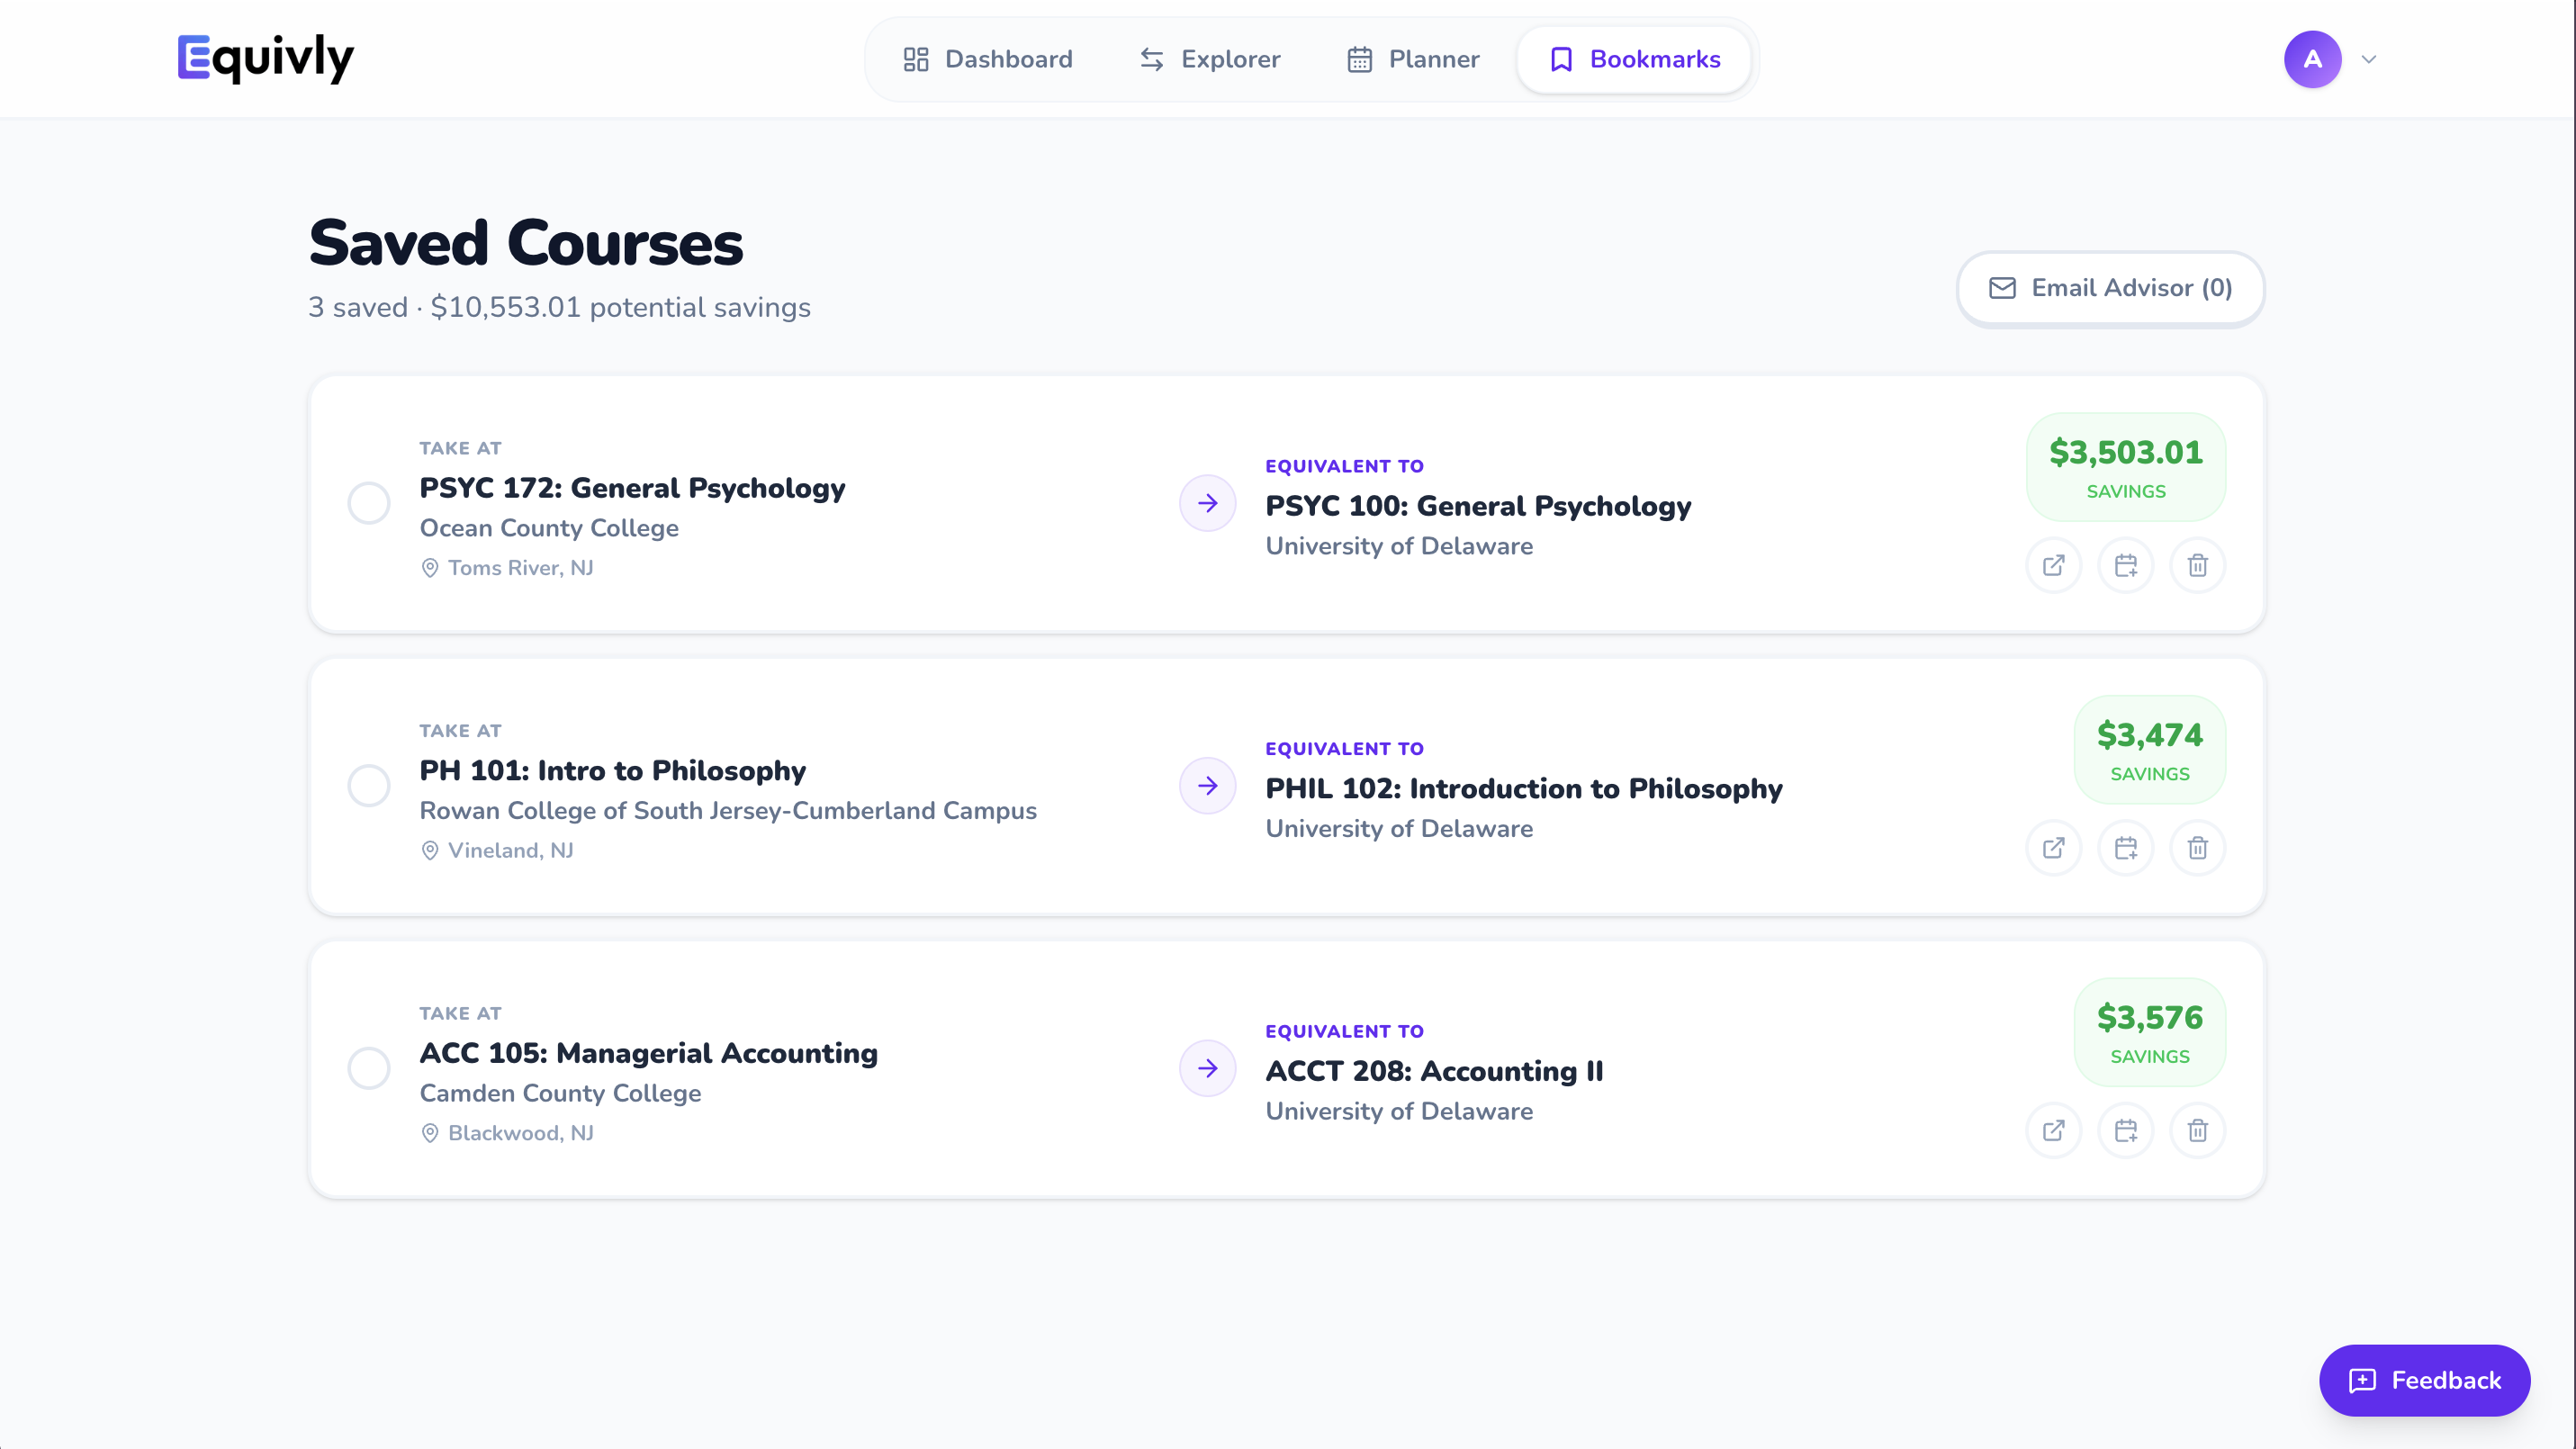
Task: Select the Bookmarks tab
Action: [1634, 59]
